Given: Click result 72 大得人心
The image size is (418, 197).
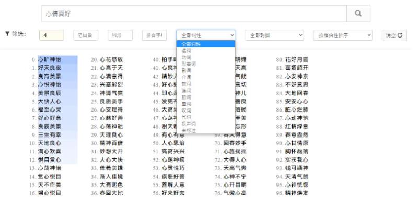Looking at the screenshot, I should click(235, 160).
